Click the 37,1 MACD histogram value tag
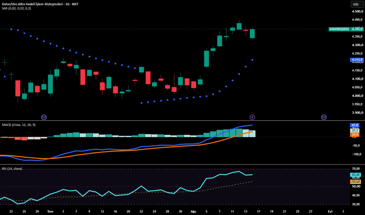 click(355, 131)
